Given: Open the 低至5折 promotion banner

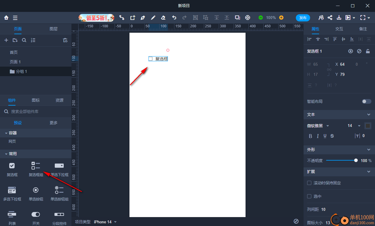Looking at the screenshot, I should point(96,18).
